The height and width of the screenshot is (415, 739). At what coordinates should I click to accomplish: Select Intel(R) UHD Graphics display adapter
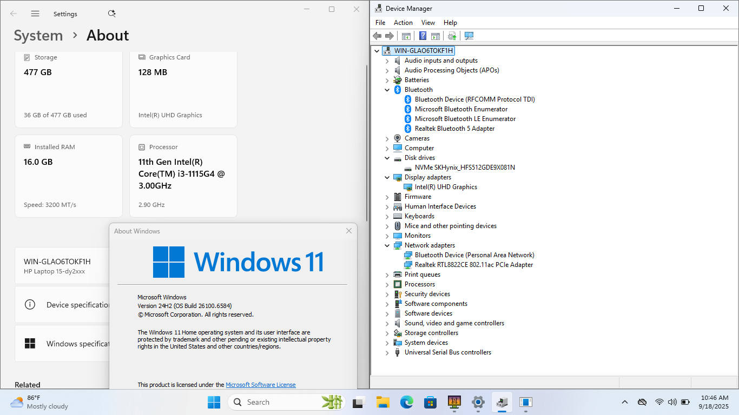pos(446,187)
